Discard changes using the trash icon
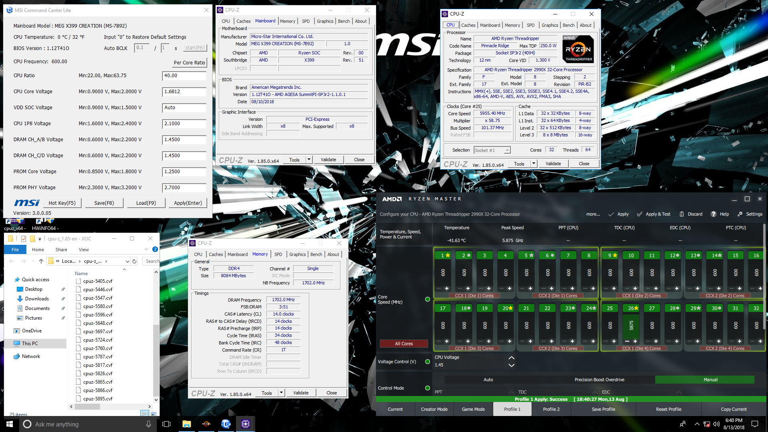 682,214
